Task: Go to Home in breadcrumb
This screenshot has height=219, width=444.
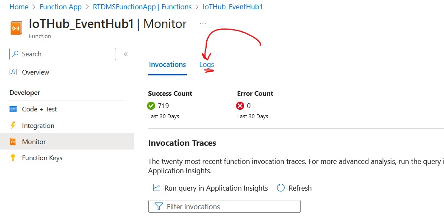Action: [x=19, y=7]
